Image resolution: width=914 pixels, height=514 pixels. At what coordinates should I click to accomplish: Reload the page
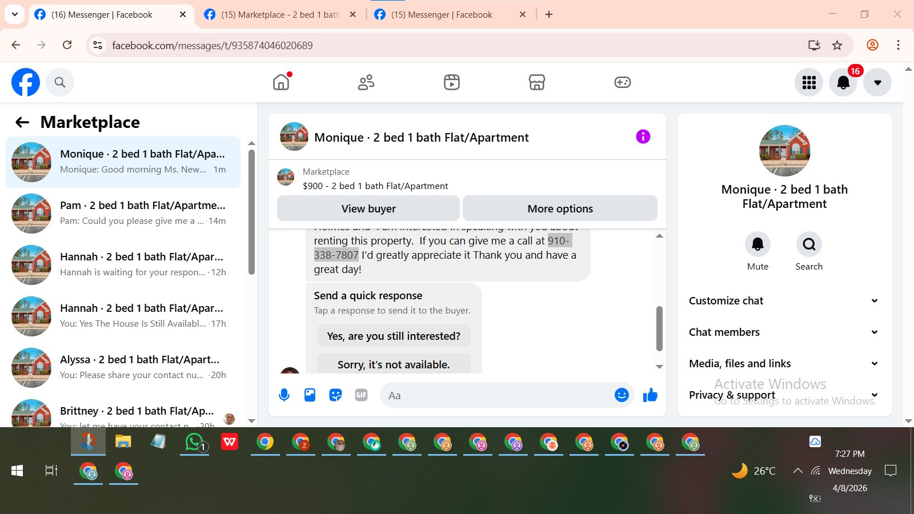(67, 45)
